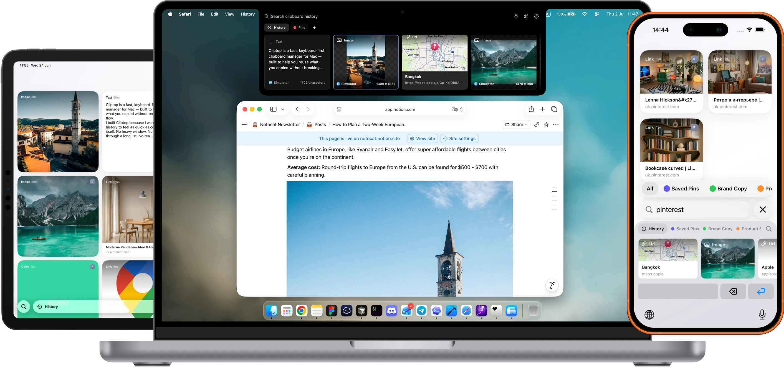Add a new list with the plus beside Pins

[314, 28]
